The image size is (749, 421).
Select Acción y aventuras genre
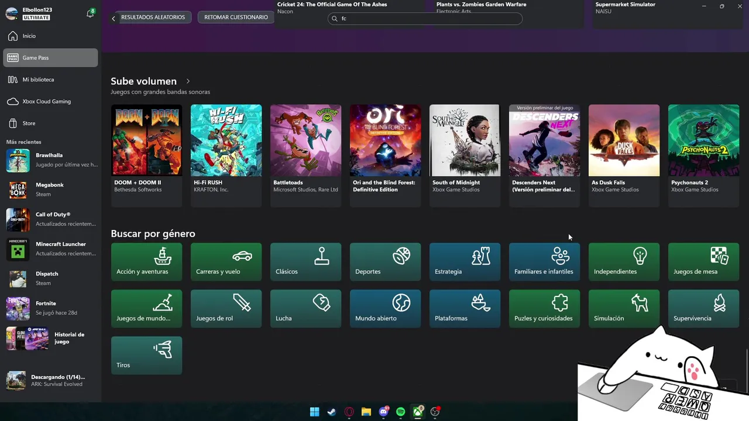pyautogui.click(x=146, y=262)
